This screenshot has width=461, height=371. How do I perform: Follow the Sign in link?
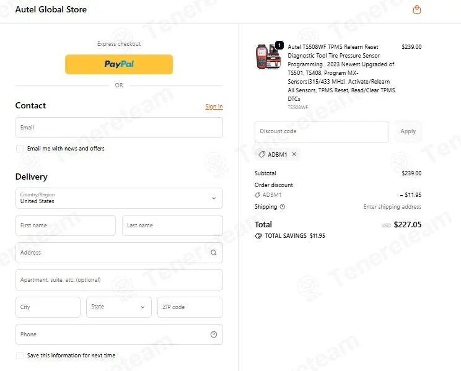click(214, 107)
